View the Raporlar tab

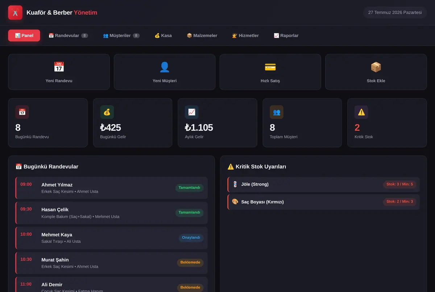[x=286, y=36]
